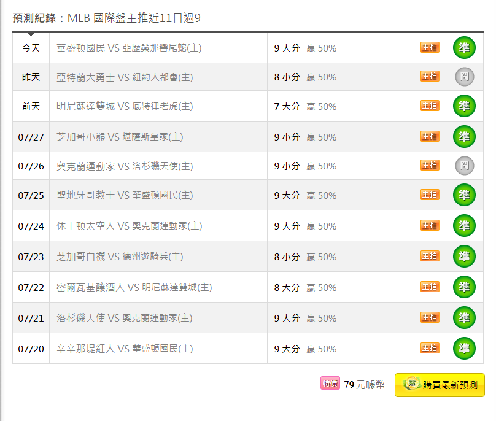Select 芝加哥小熊 VS 堪薩斯皇家(主) matchup
Screen dimensions: 496x421
(120, 137)
